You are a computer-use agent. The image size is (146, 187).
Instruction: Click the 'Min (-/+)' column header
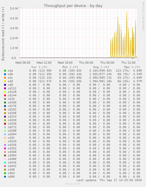point(70,67)
